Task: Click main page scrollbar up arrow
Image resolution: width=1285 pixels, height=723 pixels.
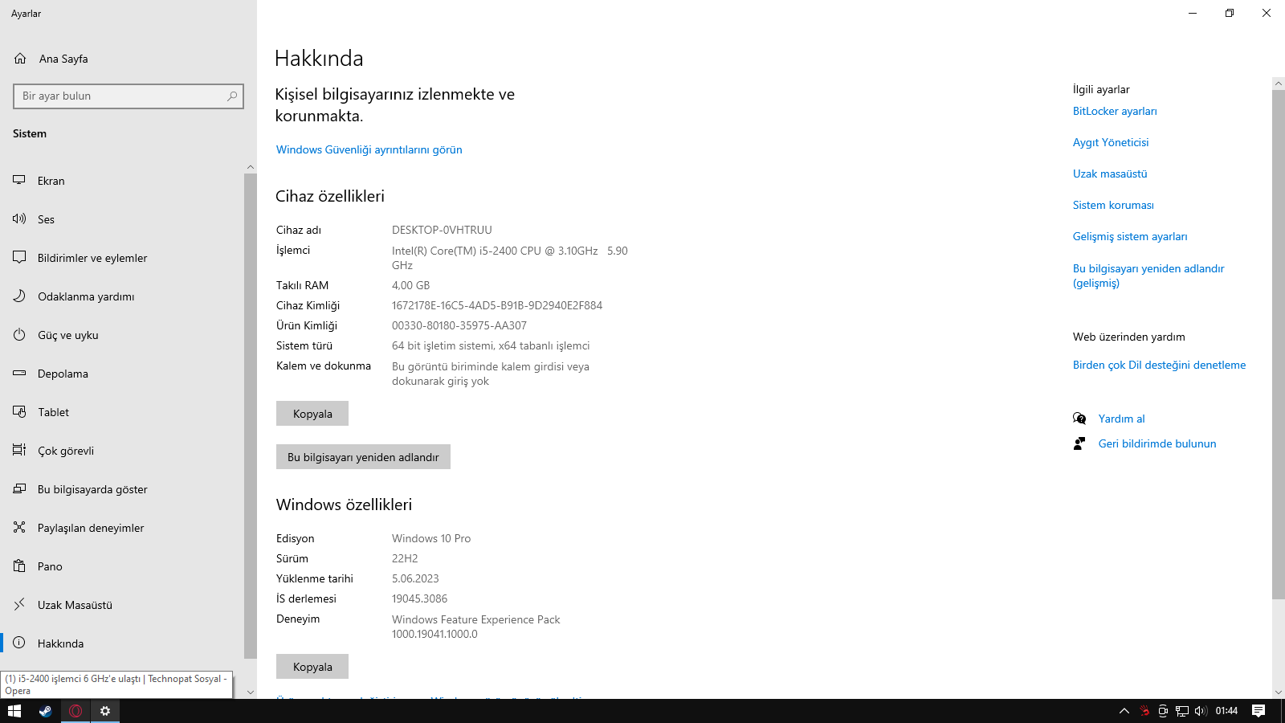Action: (1279, 84)
